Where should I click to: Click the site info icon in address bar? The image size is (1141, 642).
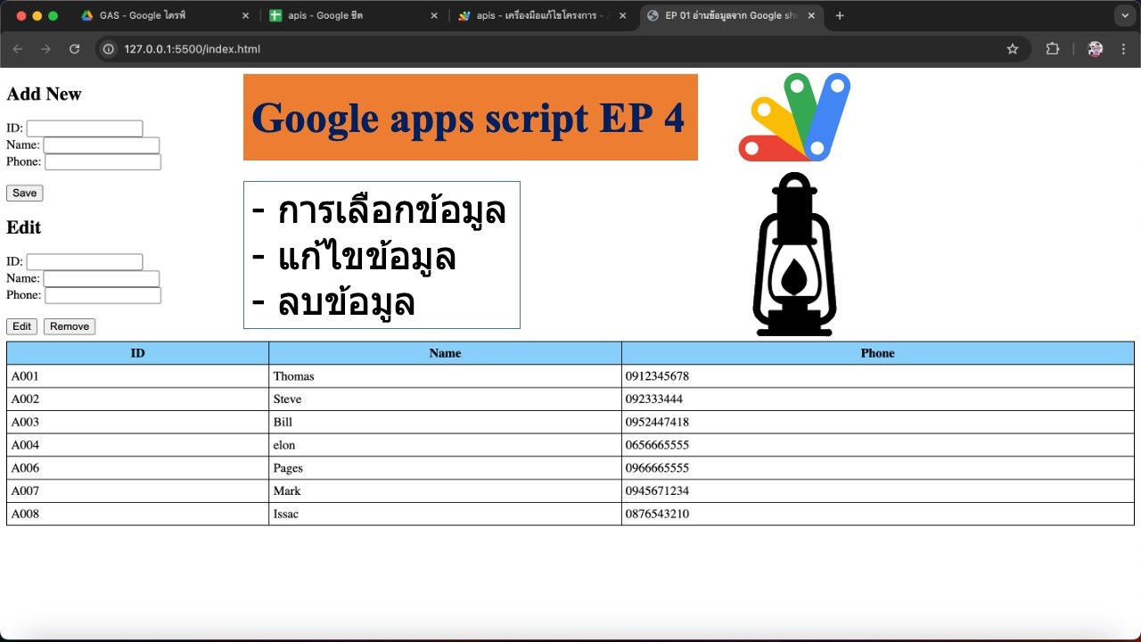(109, 49)
